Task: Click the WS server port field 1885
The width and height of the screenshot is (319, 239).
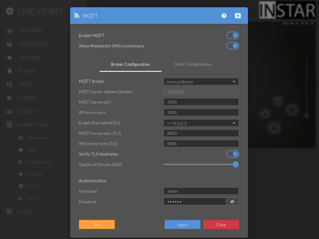Action: coord(201,112)
